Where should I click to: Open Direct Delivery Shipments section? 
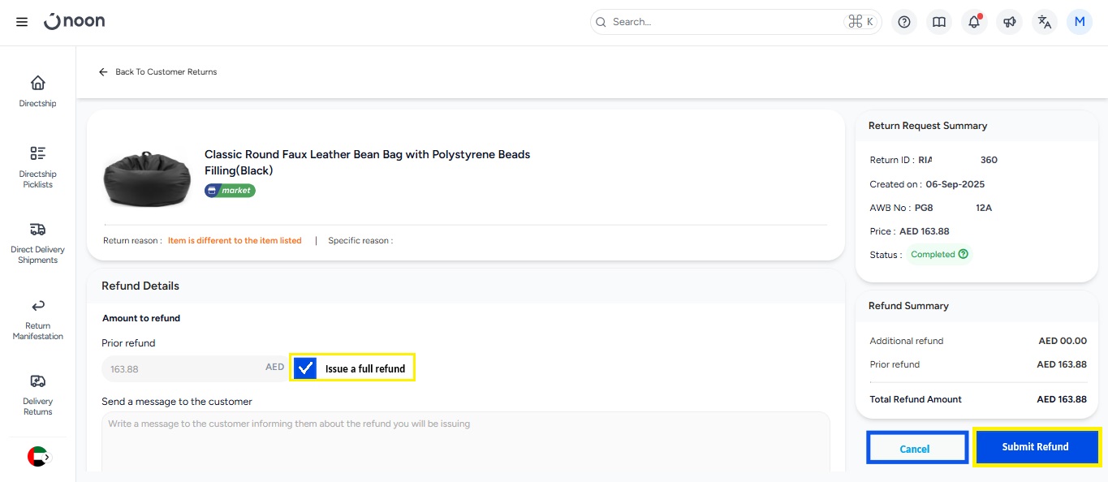(x=38, y=243)
